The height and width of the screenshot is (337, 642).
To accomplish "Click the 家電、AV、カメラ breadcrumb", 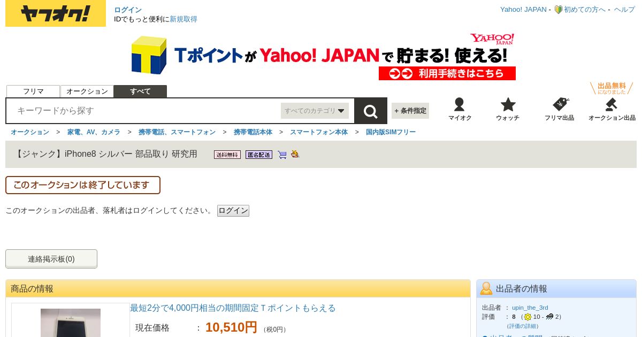I will (x=94, y=132).
